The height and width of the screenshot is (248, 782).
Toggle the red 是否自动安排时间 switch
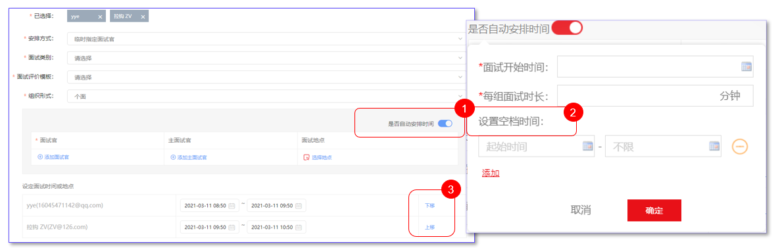567,28
